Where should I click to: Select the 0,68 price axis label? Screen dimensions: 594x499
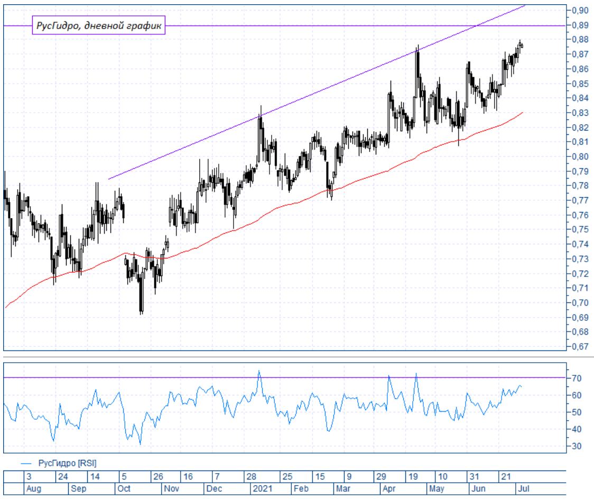click(580, 332)
